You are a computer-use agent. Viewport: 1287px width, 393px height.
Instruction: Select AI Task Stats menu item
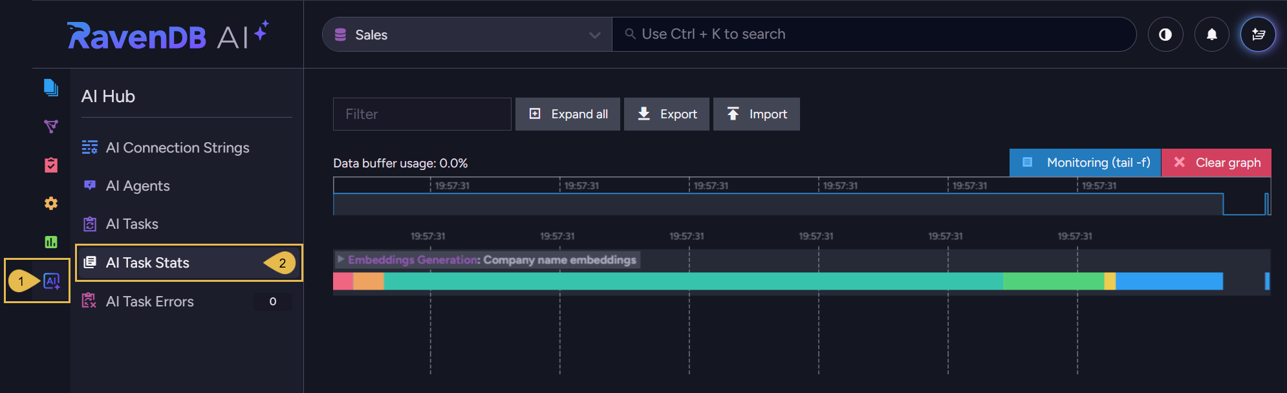(x=189, y=262)
